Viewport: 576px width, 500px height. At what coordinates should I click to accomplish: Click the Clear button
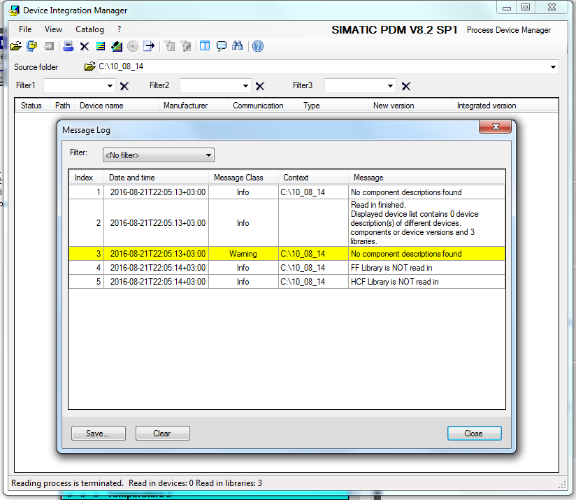162,434
